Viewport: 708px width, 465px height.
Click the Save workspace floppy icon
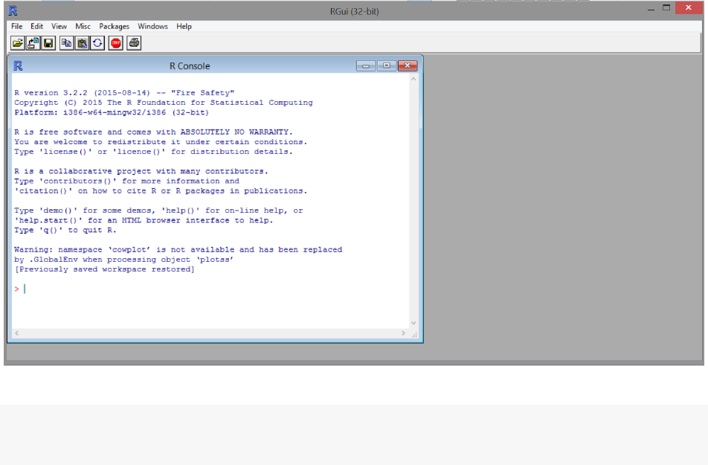click(x=48, y=43)
